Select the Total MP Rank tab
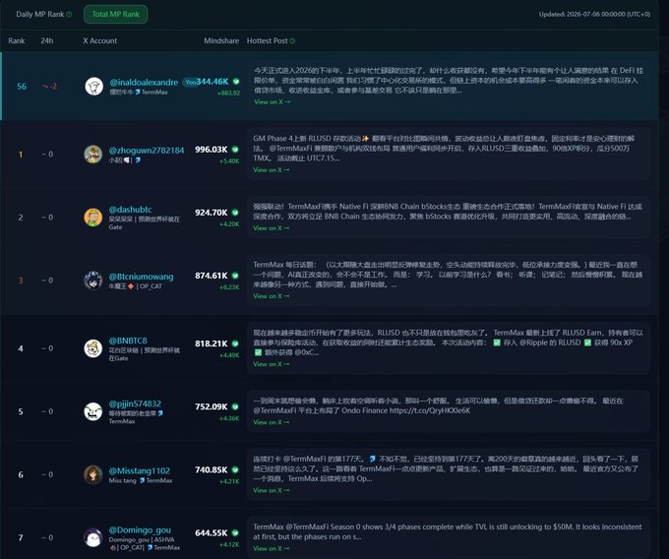 point(116,14)
